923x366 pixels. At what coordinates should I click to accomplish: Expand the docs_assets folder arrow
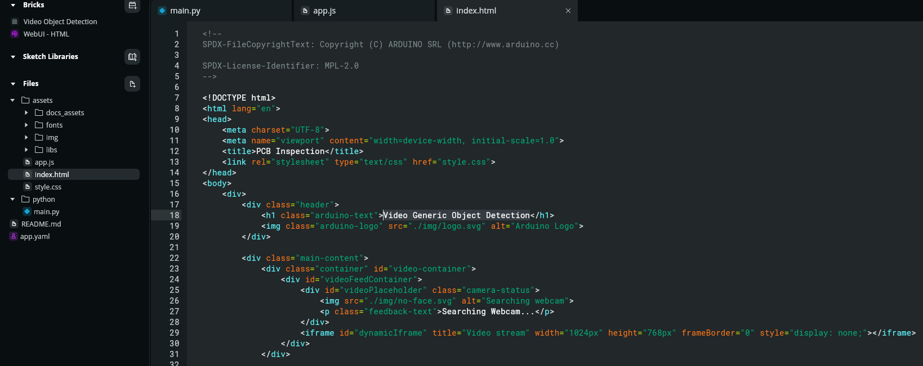click(26, 112)
